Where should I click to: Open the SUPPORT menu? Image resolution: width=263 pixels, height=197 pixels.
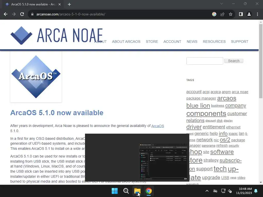click(x=240, y=42)
